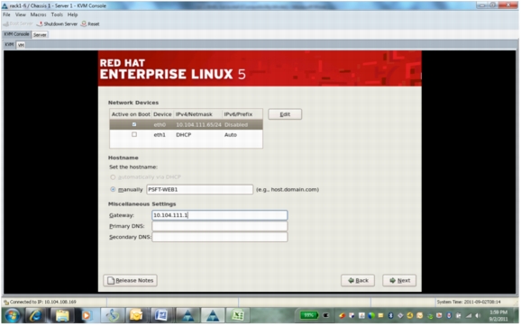
Task: Click the network signal tray icon
Action: 469,316
